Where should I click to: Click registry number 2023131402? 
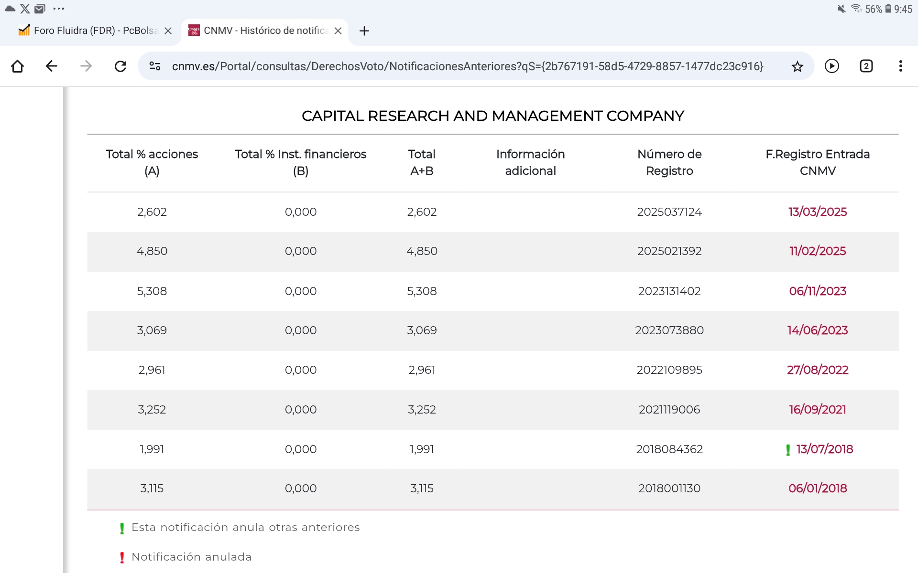point(669,291)
